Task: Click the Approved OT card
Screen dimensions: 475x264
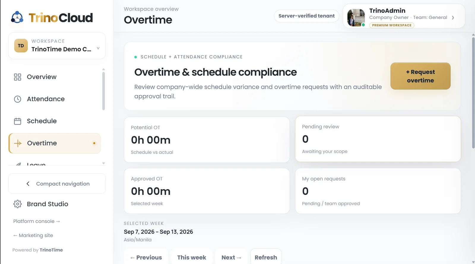Action: coord(207,191)
